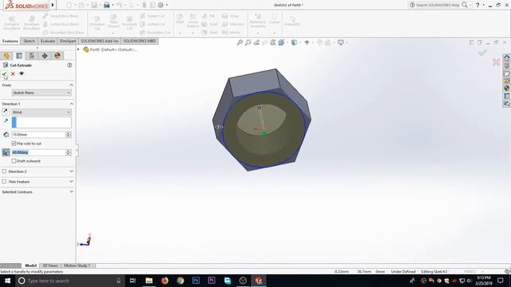This screenshot has width=511, height=287.
Task: Click the Windows Start button
Action: coord(7,281)
